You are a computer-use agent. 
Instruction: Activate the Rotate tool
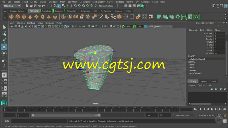click(x=4, y=53)
